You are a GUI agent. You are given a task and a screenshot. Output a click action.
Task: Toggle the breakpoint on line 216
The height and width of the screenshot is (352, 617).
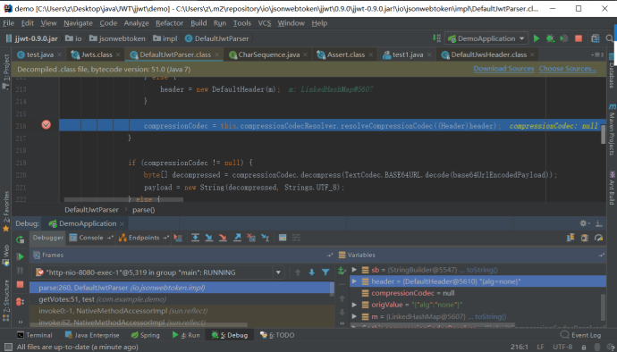(x=46, y=125)
